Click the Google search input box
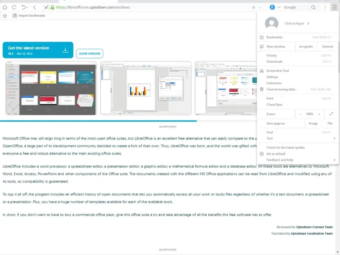 click(296, 7)
